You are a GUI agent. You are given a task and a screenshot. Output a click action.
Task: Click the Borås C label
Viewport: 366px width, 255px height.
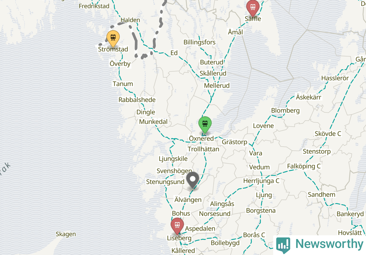click(254, 235)
